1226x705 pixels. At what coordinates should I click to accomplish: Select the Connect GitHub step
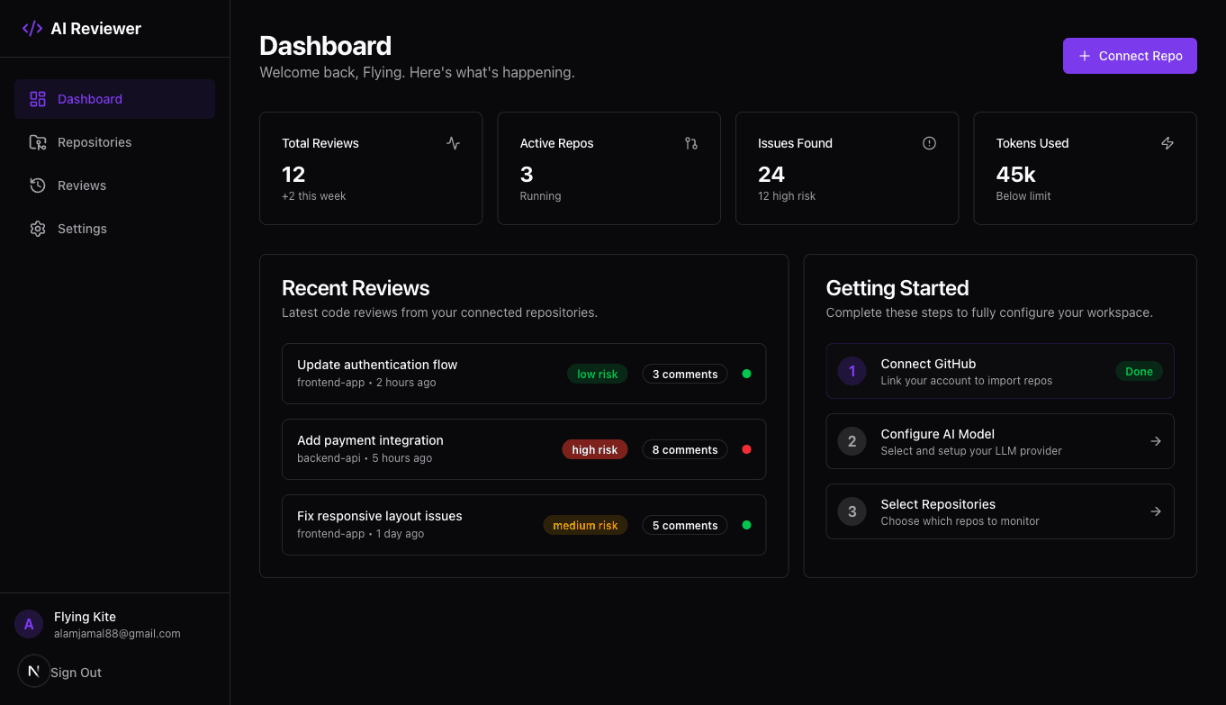(1000, 371)
